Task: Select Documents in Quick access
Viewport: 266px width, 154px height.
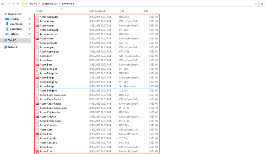Action: pyautogui.click(x=16, y=29)
